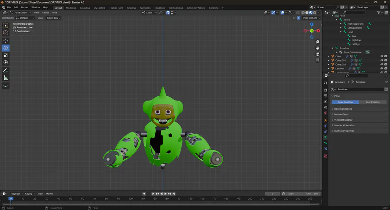The width and height of the screenshot is (390, 210).
Task: Toggle snapping magnet in header
Action: (168, 13)
